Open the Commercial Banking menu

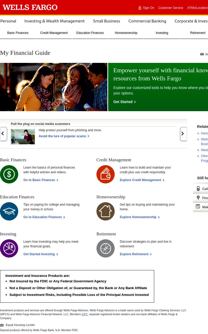pyautogui.click(x=147, y=21)
